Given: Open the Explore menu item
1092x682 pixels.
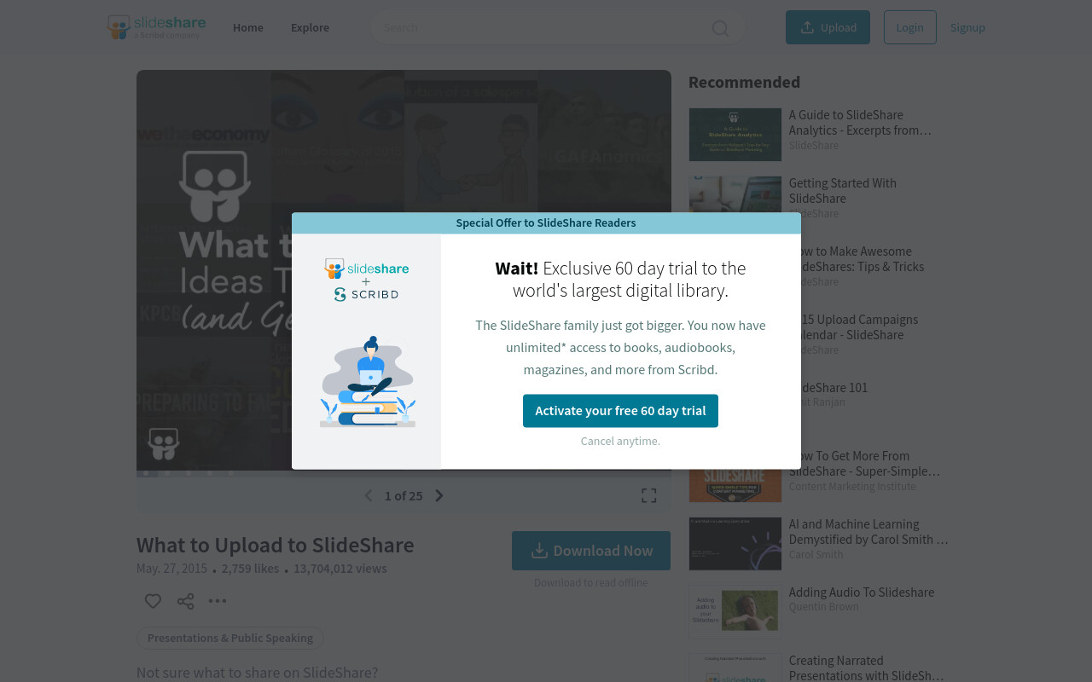Looking at the screenshot, I should pos(310,27).
